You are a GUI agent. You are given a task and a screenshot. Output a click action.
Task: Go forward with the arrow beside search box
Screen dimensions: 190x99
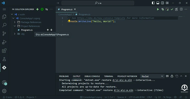[x=58, y=3]
